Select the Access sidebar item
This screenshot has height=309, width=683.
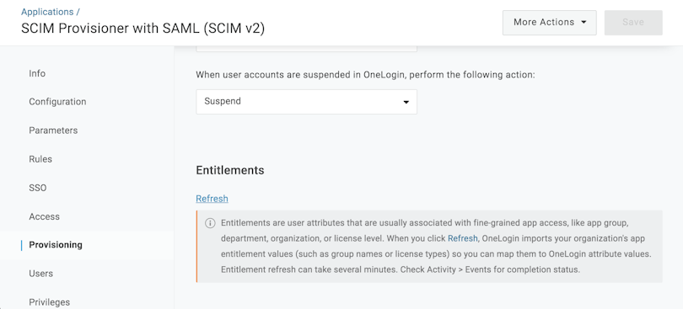(44, 216)
